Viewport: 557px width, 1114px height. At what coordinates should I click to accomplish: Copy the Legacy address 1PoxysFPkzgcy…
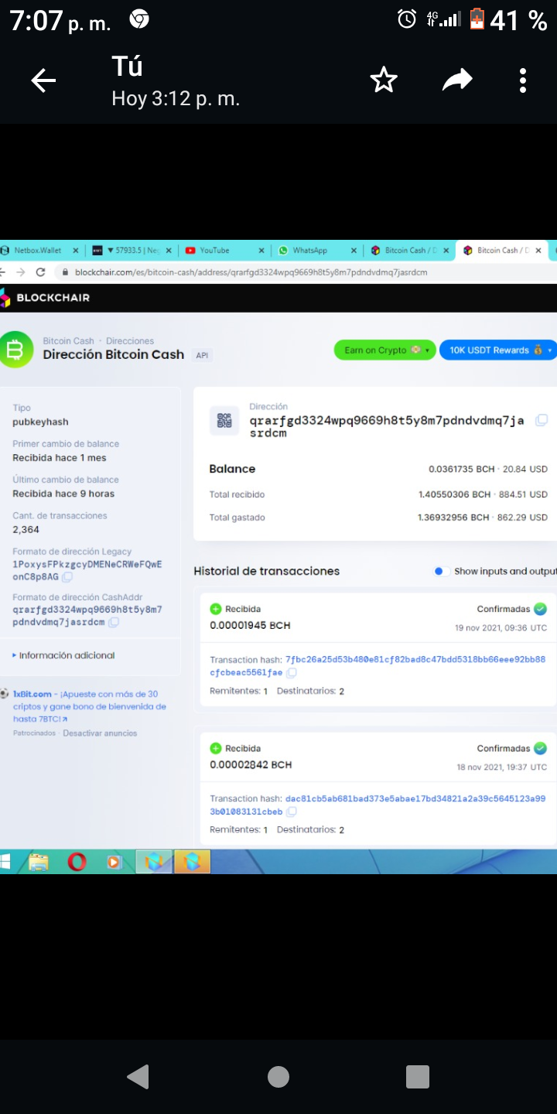coord(67,577)
